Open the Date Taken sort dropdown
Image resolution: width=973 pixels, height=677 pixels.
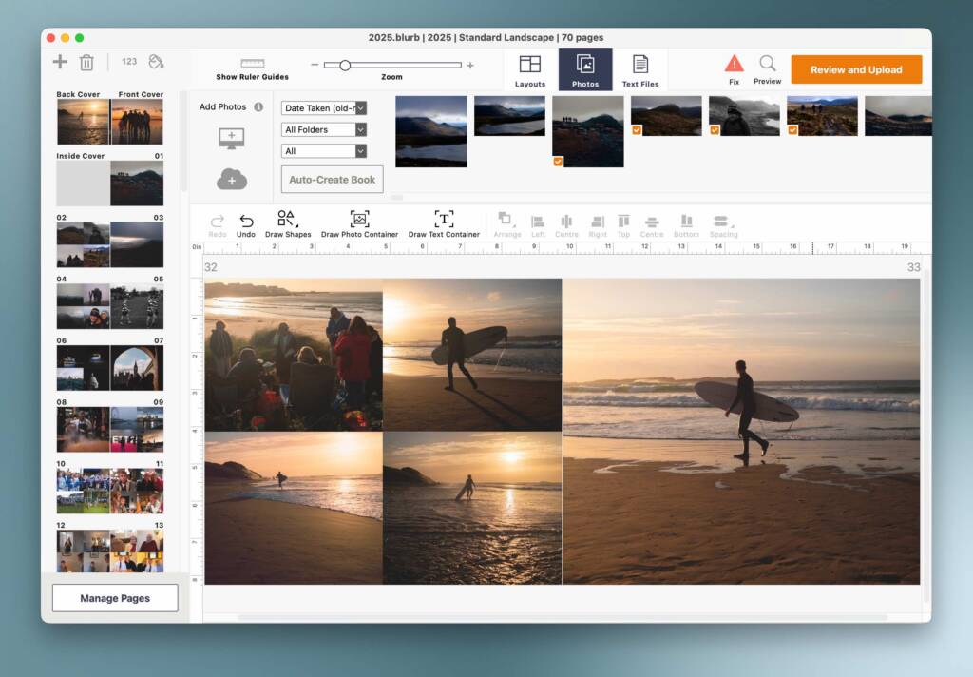coord(324,108)
